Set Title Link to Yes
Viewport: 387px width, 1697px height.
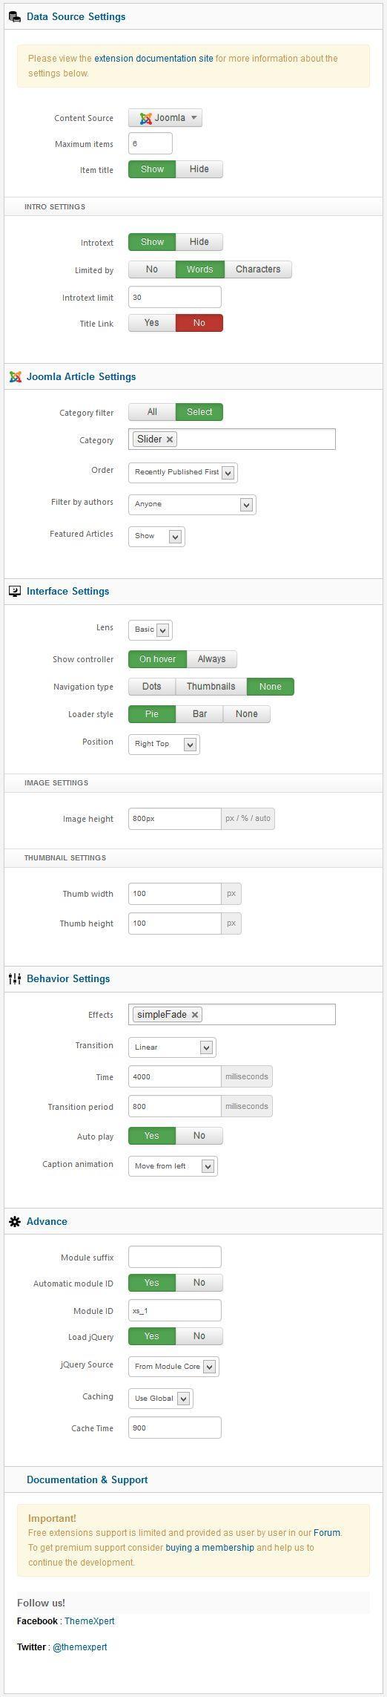tap(152, 323)
